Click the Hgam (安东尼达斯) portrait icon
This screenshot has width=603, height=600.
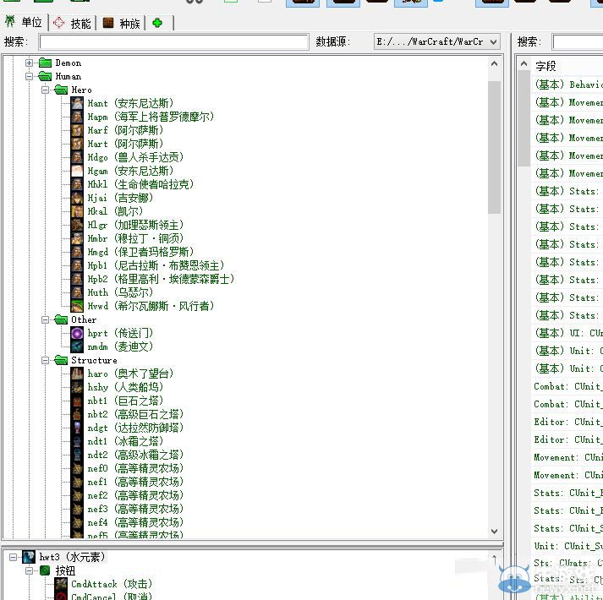(77, 171)
